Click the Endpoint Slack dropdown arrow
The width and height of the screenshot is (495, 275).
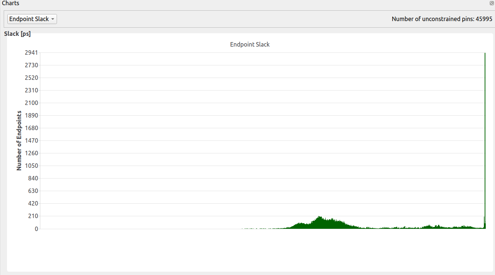tap(52, 19)
